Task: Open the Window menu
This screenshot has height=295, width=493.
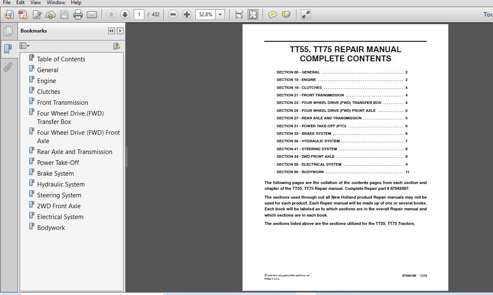Action: coord(56,3)
